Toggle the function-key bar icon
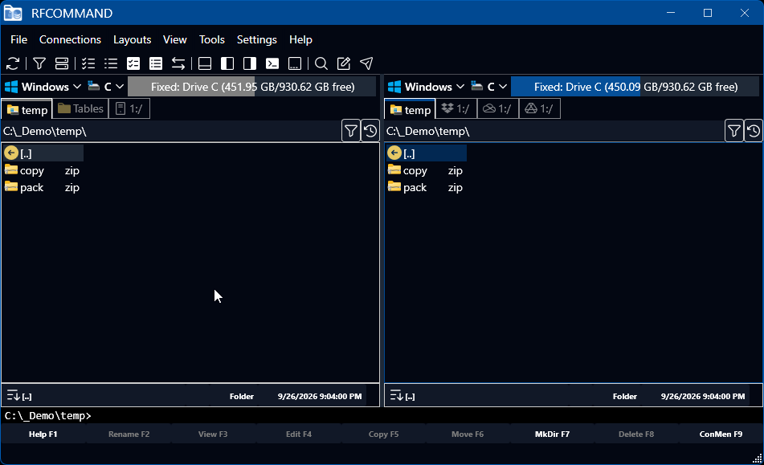 click(x=295, y=63)
